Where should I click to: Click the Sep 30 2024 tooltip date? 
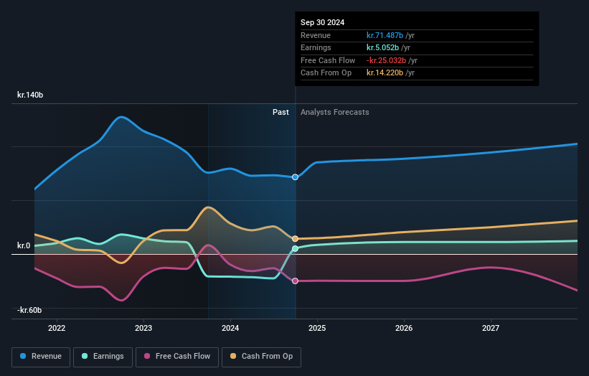[x=322, y=22]
